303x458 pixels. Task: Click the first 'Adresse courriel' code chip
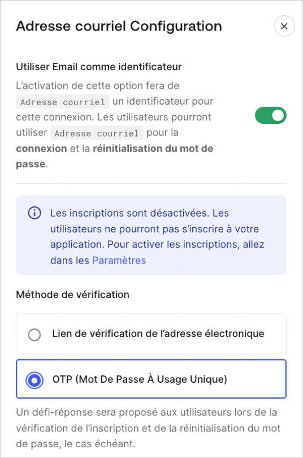(63, 102)
